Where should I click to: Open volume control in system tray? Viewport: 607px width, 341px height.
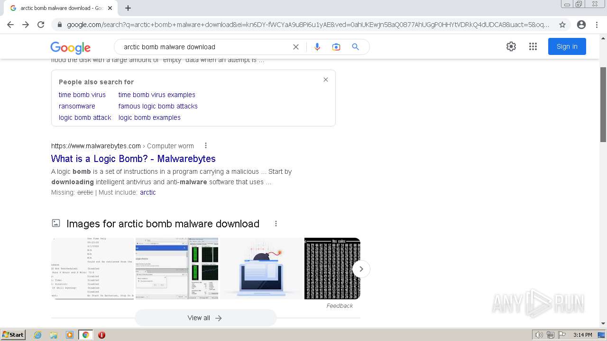coord(539,335)
